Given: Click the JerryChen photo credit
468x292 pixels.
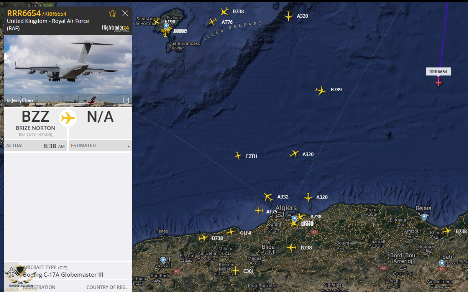Looking at the screenshot, I should (20, 100).
